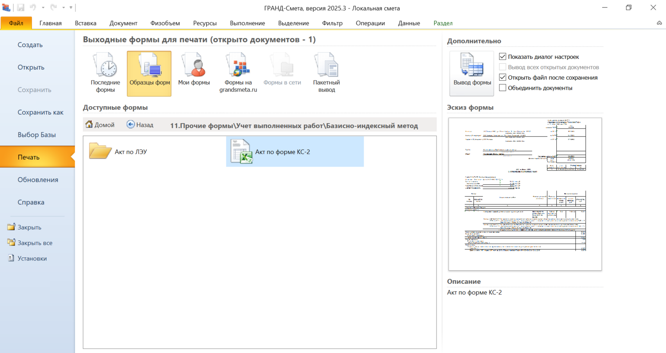Open the Мои формы user forms view
The width and height of the screenshot is (666, 353).
194,74
